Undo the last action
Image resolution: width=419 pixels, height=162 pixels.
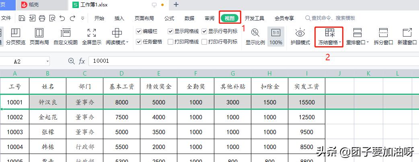(x=62, y=18)
